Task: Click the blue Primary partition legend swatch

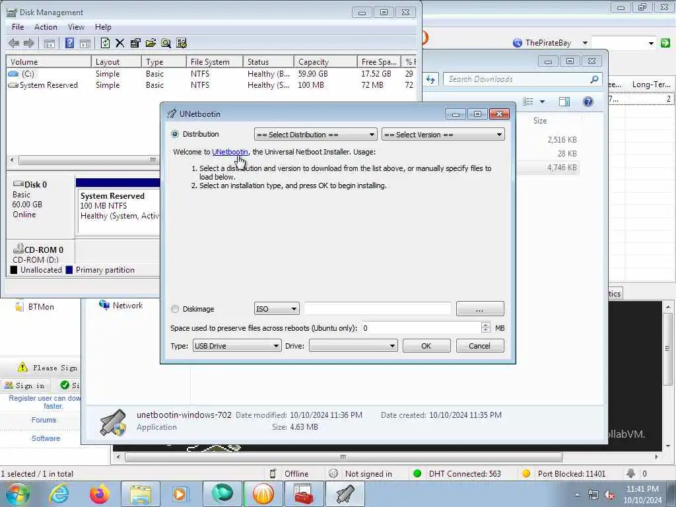Action: coord(69,270)
